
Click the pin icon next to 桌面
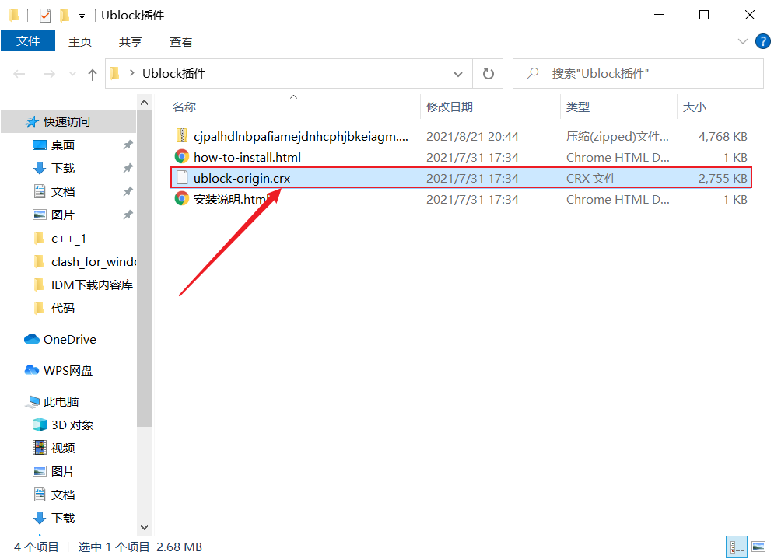point(128,145)
